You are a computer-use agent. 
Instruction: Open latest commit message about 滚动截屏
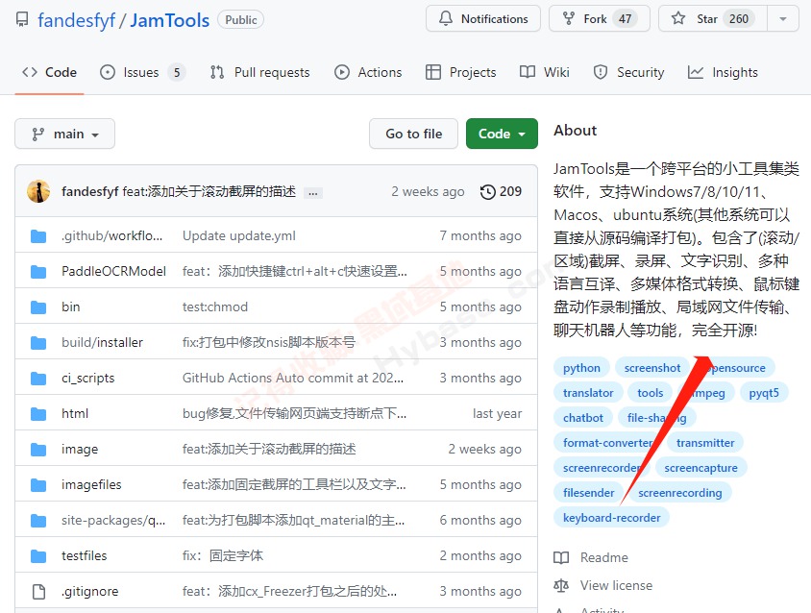[209, 192]
